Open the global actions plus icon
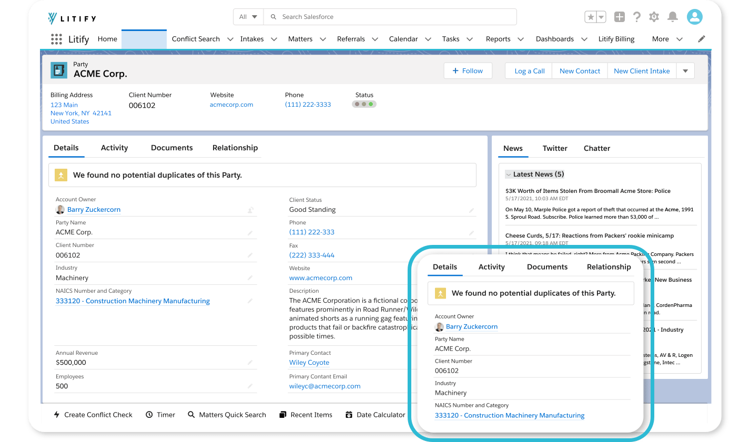The image size is (750, 442). 620,17
